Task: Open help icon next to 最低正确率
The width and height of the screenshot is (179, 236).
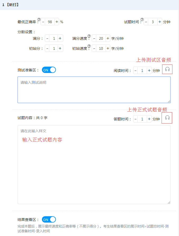Action: [x=39, y=19]
